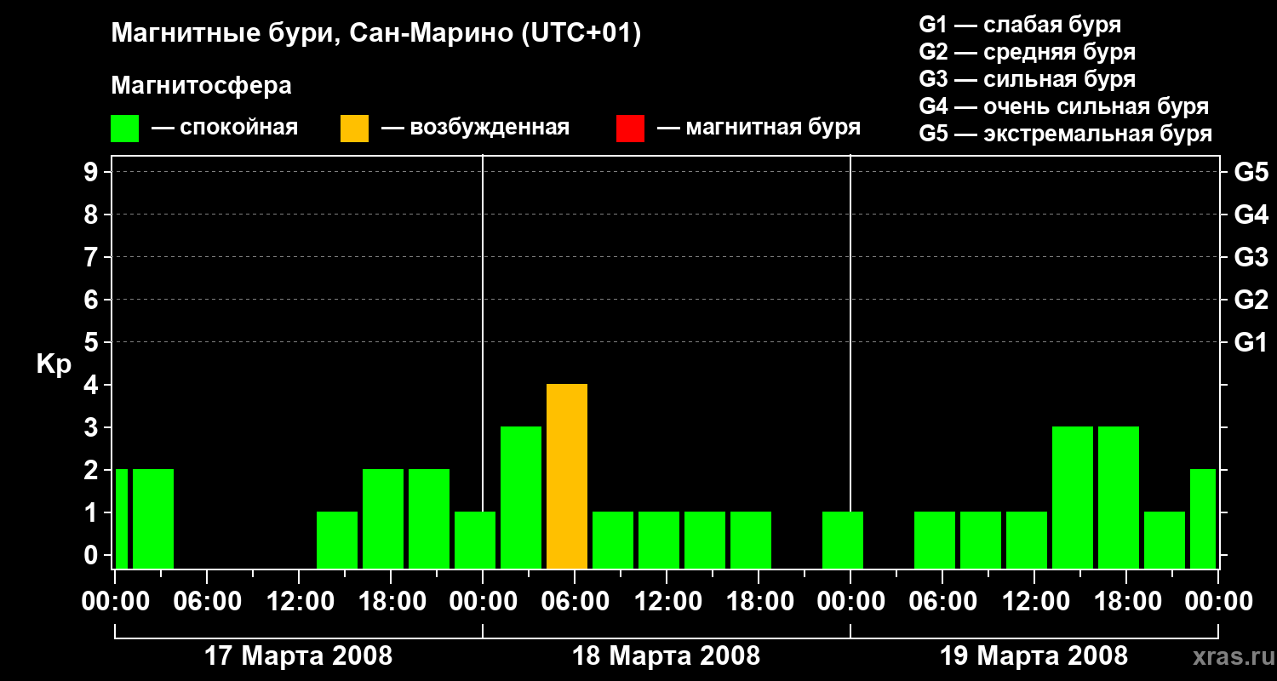Click the "— возбужденная" legend label
The height and width of the screenshot is (681, 1277).
pos(475,128)
